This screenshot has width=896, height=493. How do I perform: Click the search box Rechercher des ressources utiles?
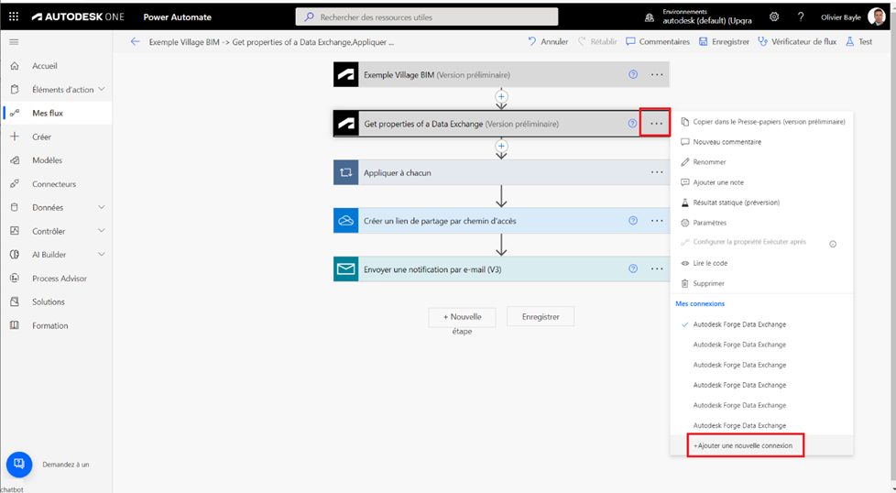pos(427,17)
